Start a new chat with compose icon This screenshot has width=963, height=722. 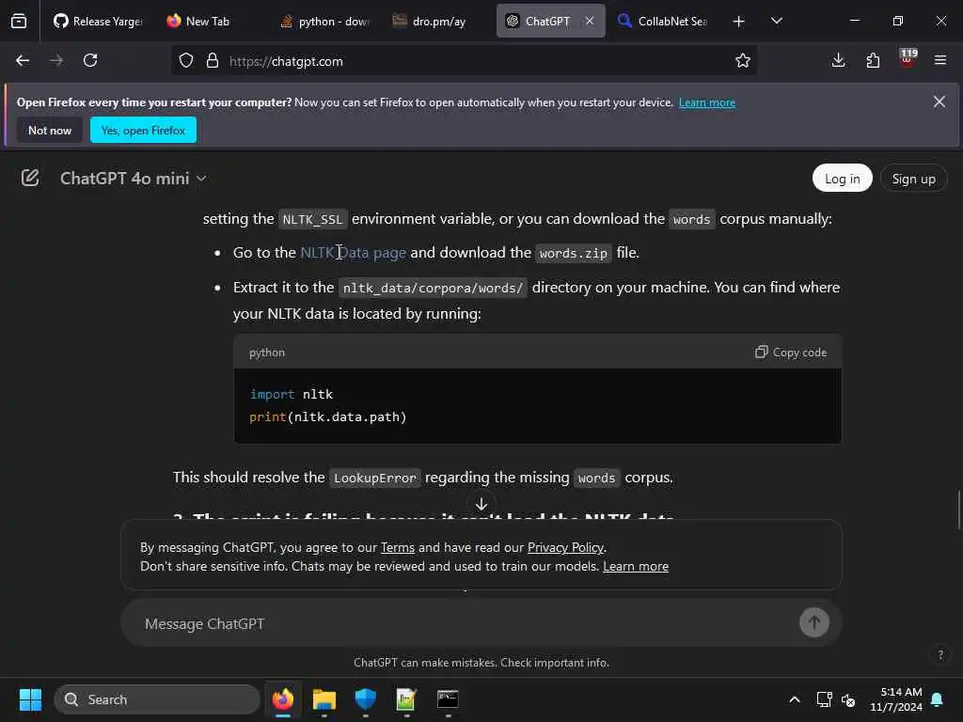point(30,178)
